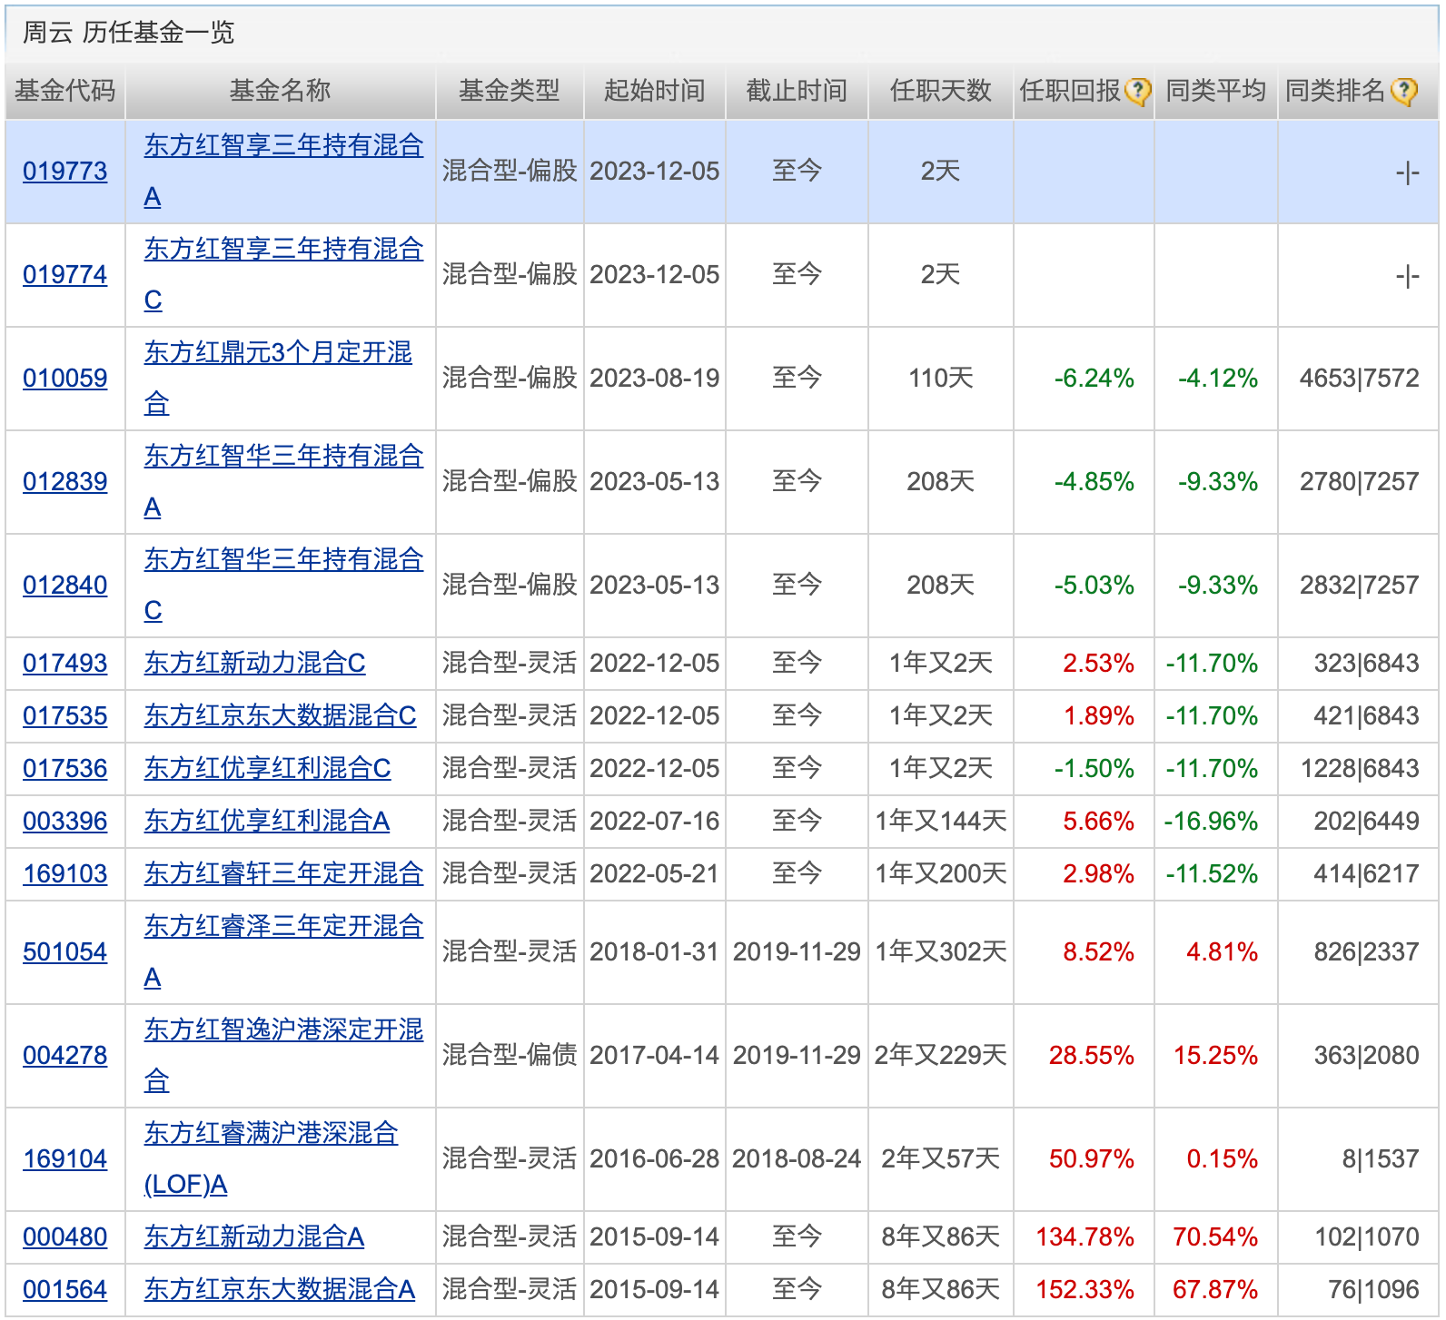Click the 截止时间 column header
The width and height of the screenshot is (1446, 1320).
click(x=797, y=91)
